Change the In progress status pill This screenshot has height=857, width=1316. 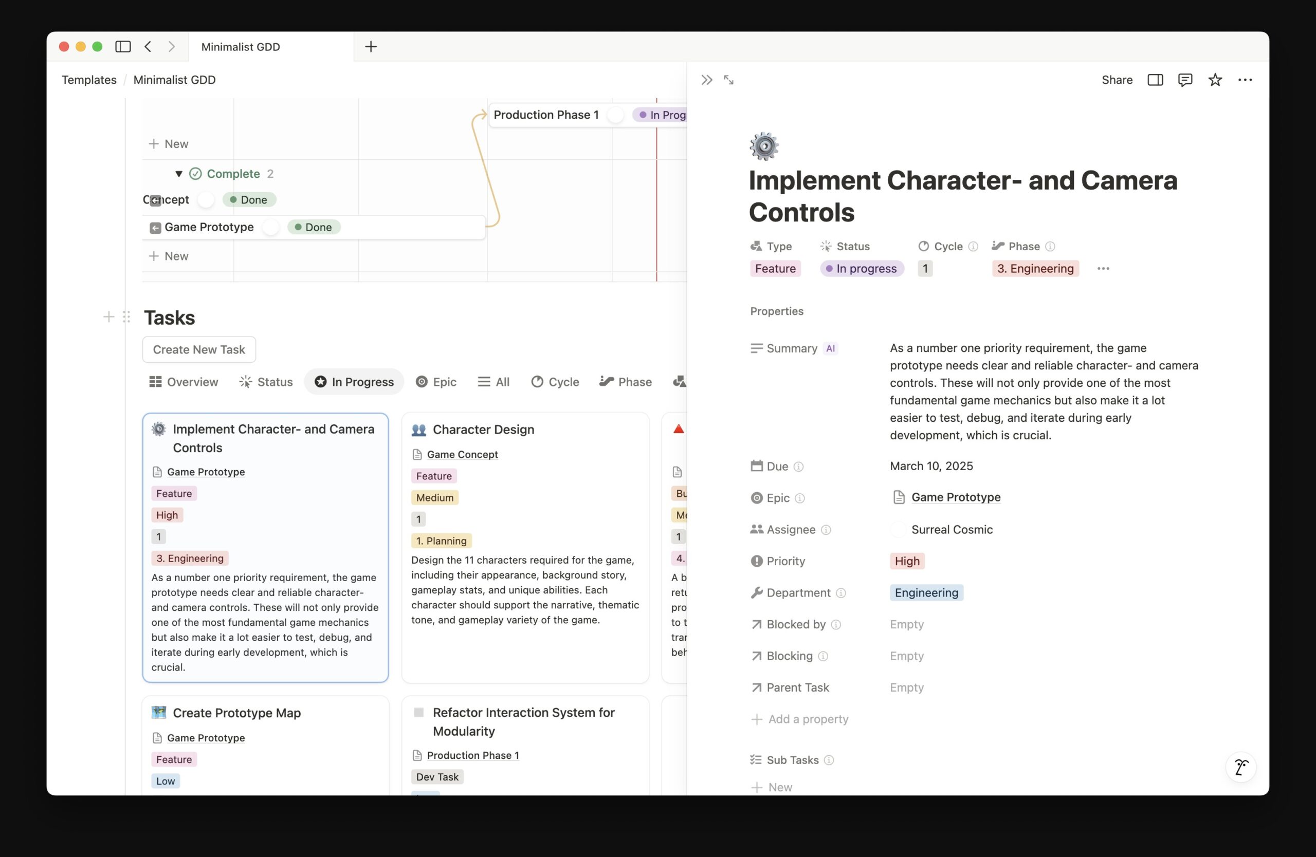862,269
